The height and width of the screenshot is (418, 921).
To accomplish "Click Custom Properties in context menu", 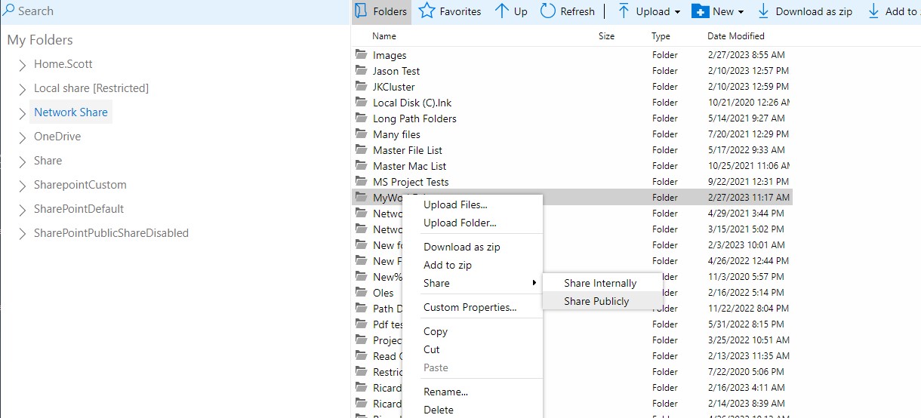I will (470, 307).
